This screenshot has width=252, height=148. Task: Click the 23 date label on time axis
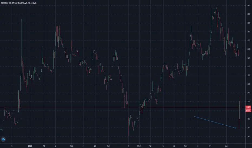point(174,146)
